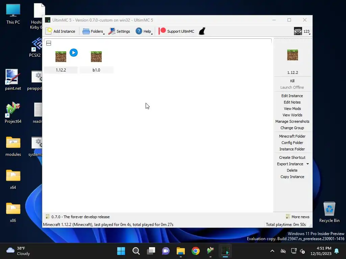Click the black cat icon in toolbar

pos(202,31)
